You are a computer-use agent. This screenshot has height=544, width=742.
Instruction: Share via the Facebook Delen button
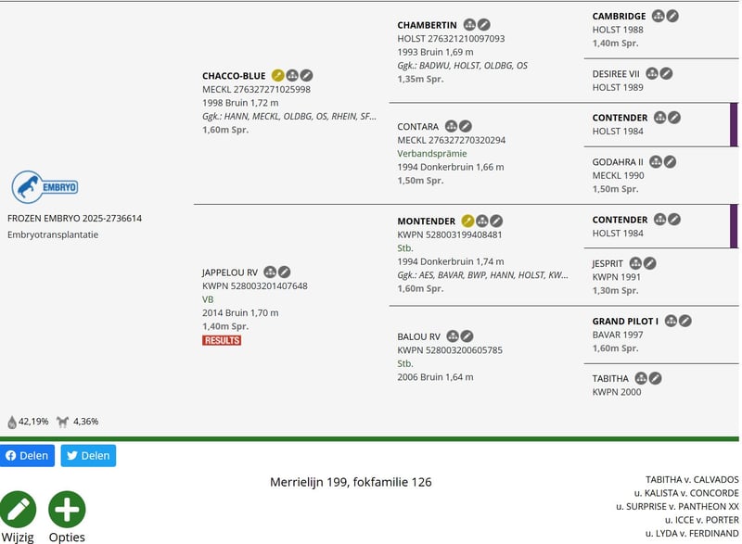(x=28, y=455)
